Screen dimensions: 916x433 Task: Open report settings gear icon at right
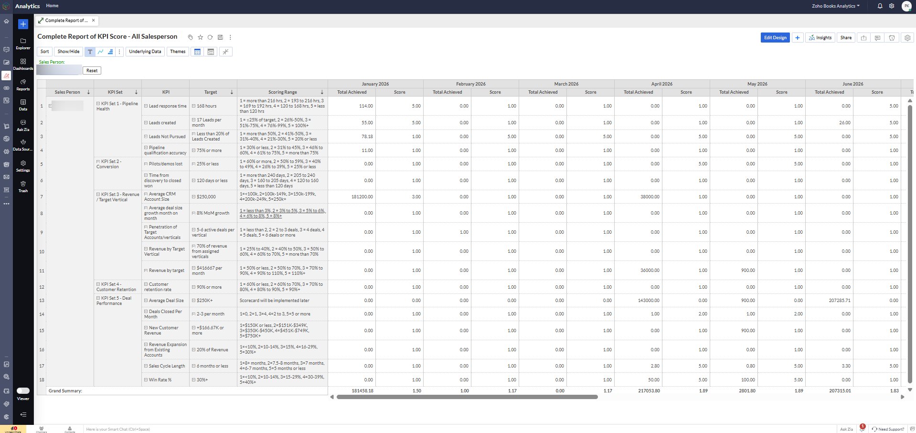pos(907,38)
